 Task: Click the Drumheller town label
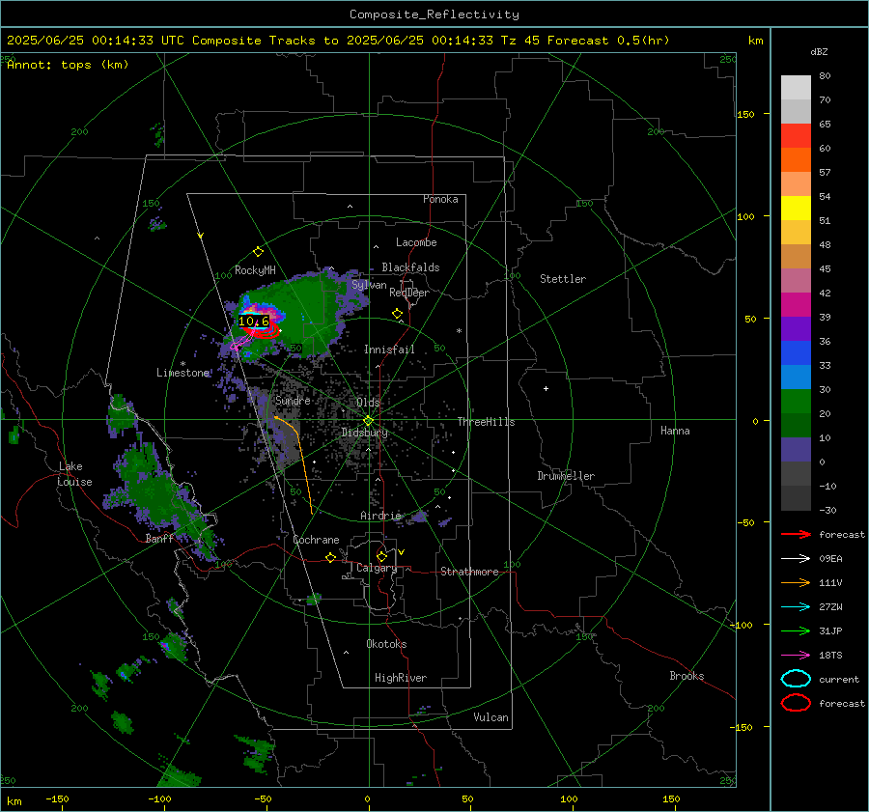(566, 476)
